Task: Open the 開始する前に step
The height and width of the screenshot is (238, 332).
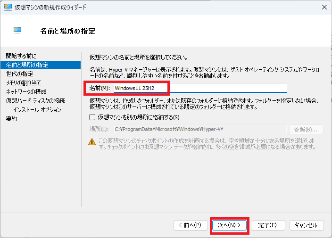Action: click(x=21, y=56)
